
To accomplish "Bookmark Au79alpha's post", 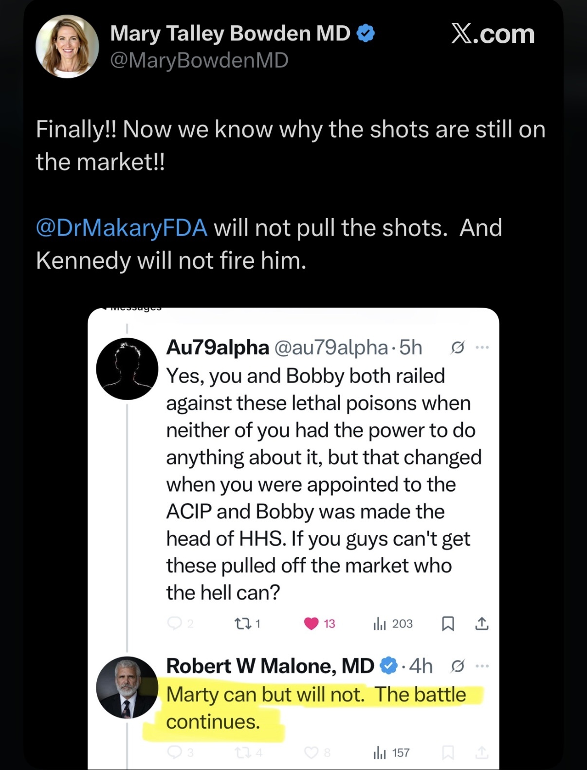I will pos(448,623).
